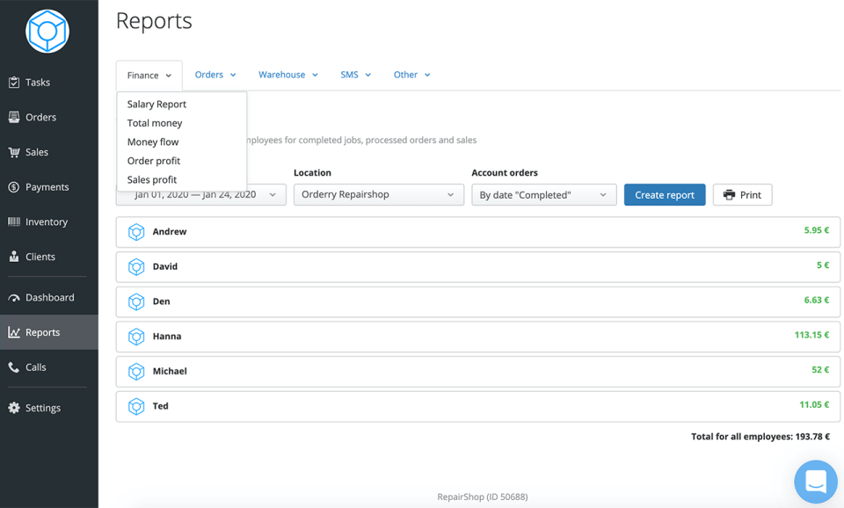Screen dimensions: 844x508
Task: Click the Calls phone icon in sidebar
Action: click(x=14, y=367)
